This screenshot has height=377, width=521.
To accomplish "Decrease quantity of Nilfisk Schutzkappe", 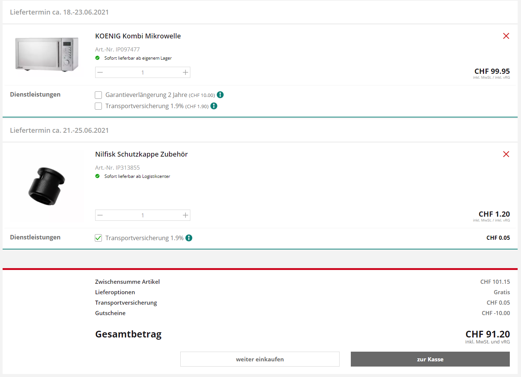I will click(x=100, y=215).
